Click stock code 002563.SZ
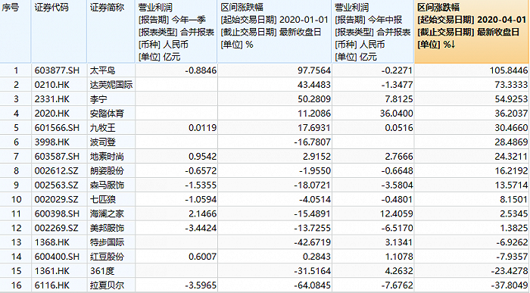Image resolution: width=530 pixels, height=293 pixels. (56, 185)
